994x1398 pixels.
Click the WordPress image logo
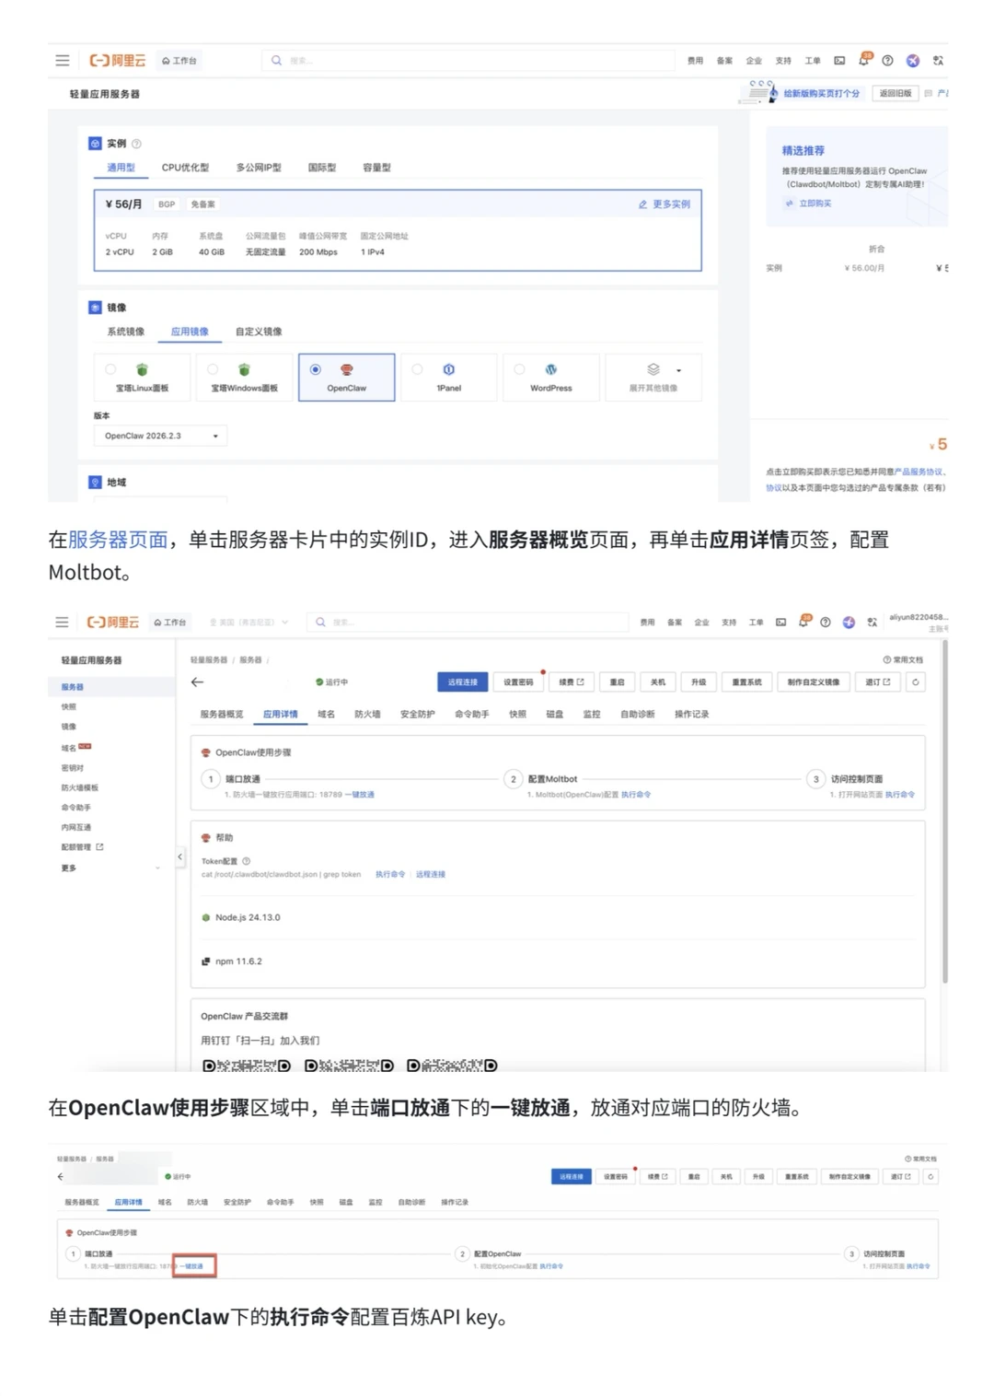click(551, 369)
